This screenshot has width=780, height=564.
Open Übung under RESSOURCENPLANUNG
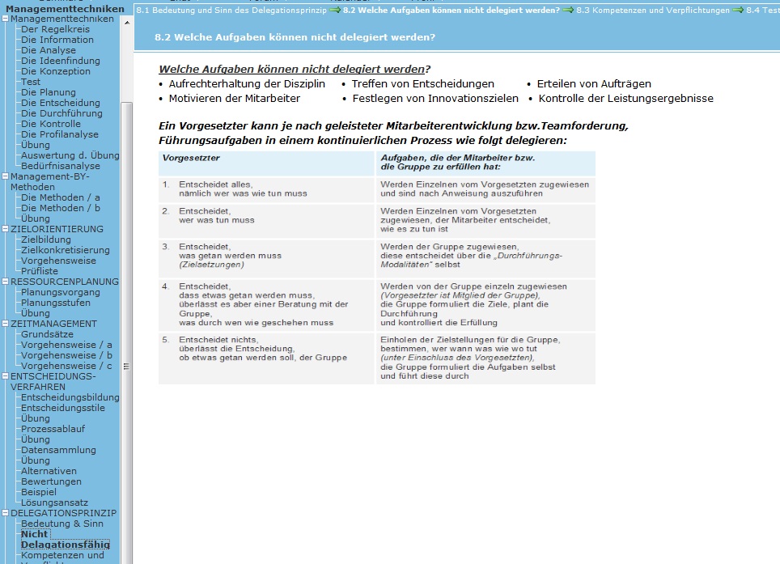point(36,313)
